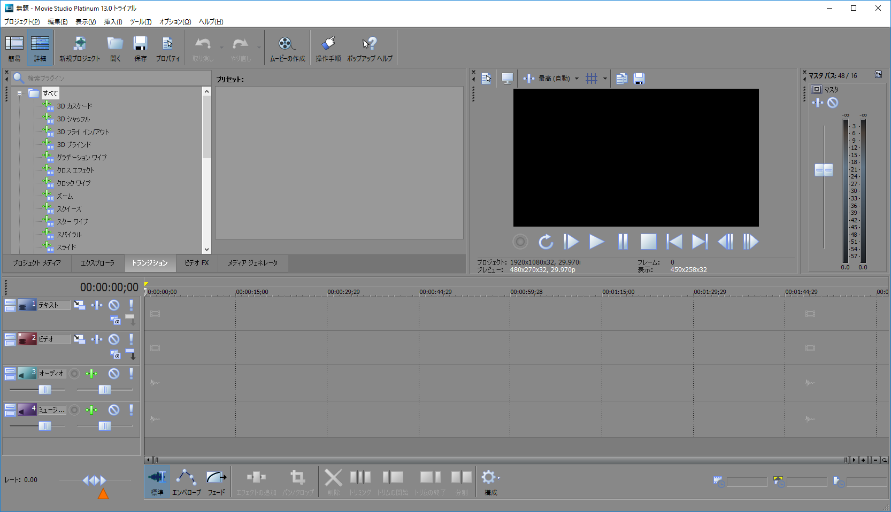Click the オーディオ track volume slider
This screenshot has height=512, width=891.
tap(45, 390)
